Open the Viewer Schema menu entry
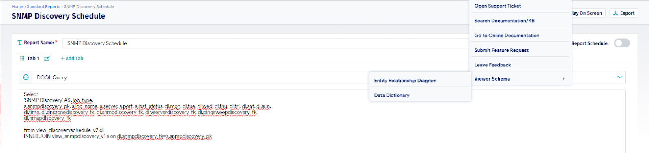 point(520,79)
